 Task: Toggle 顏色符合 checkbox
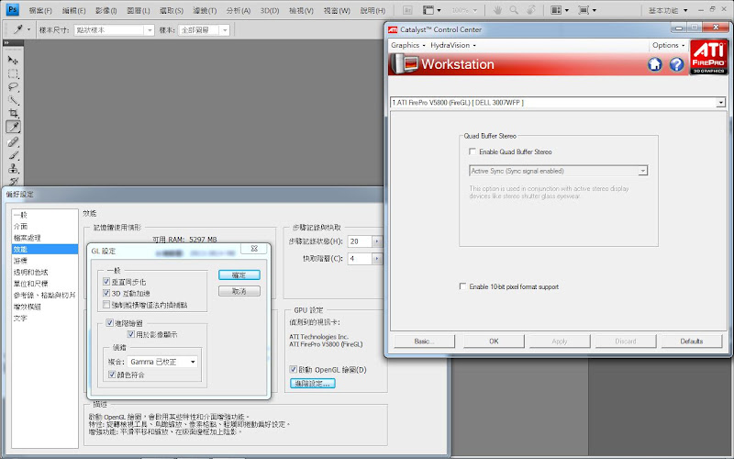coord(112,375)
